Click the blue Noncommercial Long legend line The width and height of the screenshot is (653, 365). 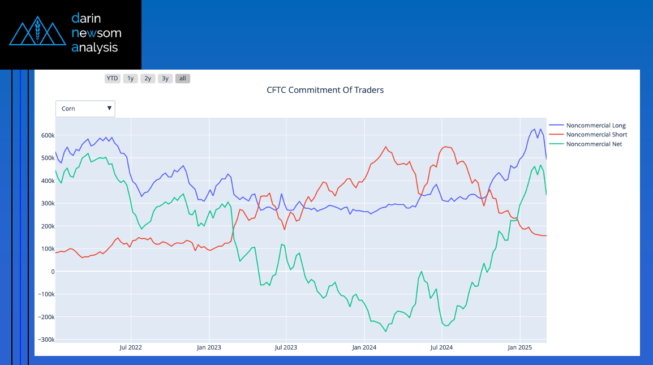(x=556, y=126)
